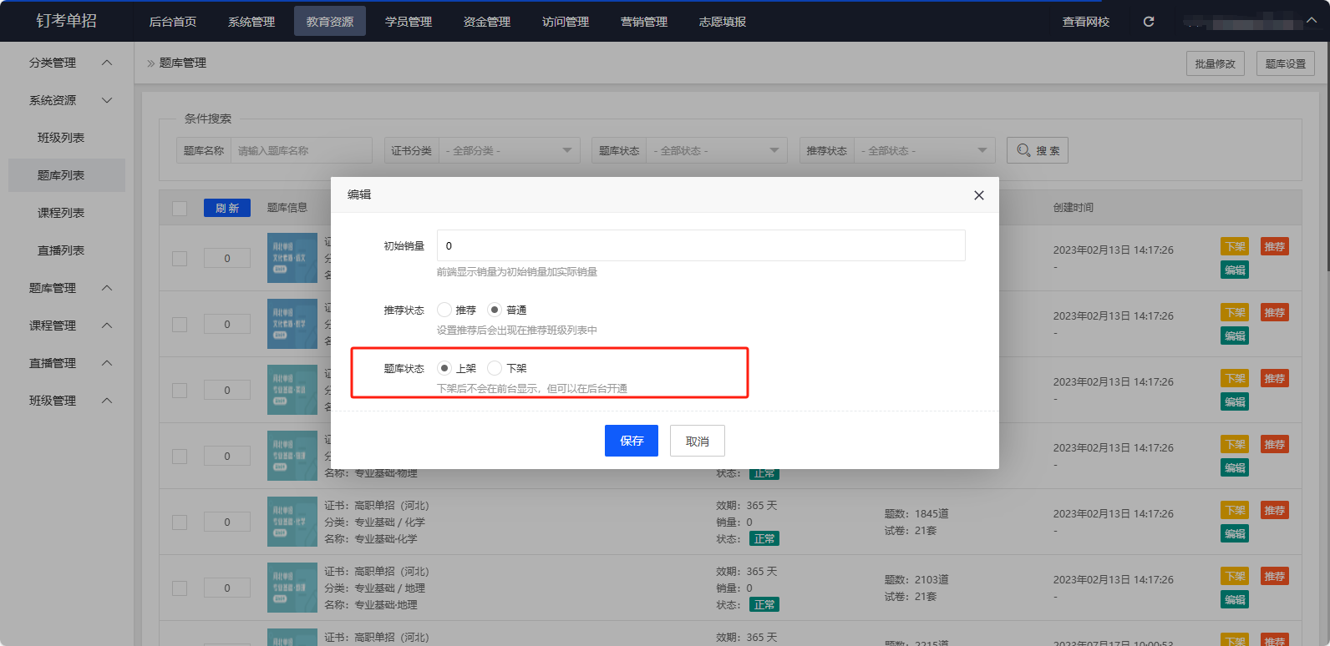Click 编辑 button for 专业基础-地理 row
The width and height of the screenshot is (1330, 646).
pos(1235,599)
